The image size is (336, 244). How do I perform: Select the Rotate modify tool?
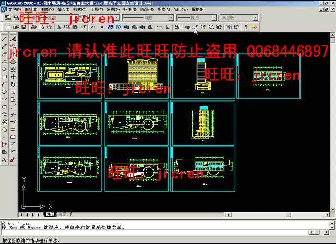pyautogui.click(x=13, y=84)
